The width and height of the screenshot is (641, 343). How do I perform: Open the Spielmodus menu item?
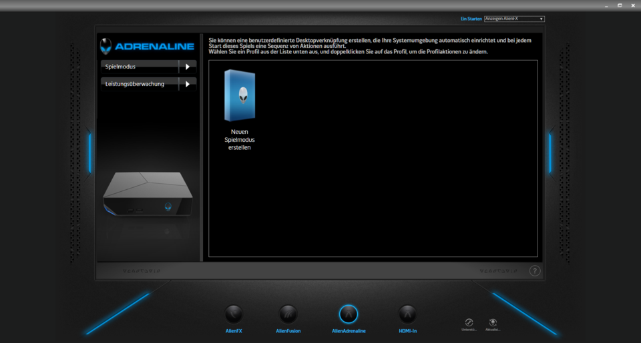click(140, 67)
